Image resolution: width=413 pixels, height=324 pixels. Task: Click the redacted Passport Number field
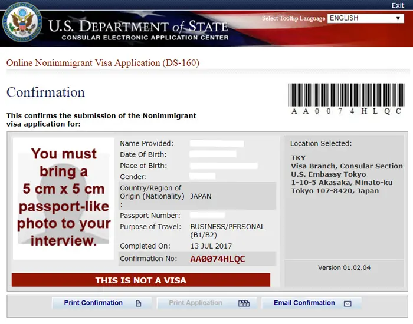coord(207,216)
